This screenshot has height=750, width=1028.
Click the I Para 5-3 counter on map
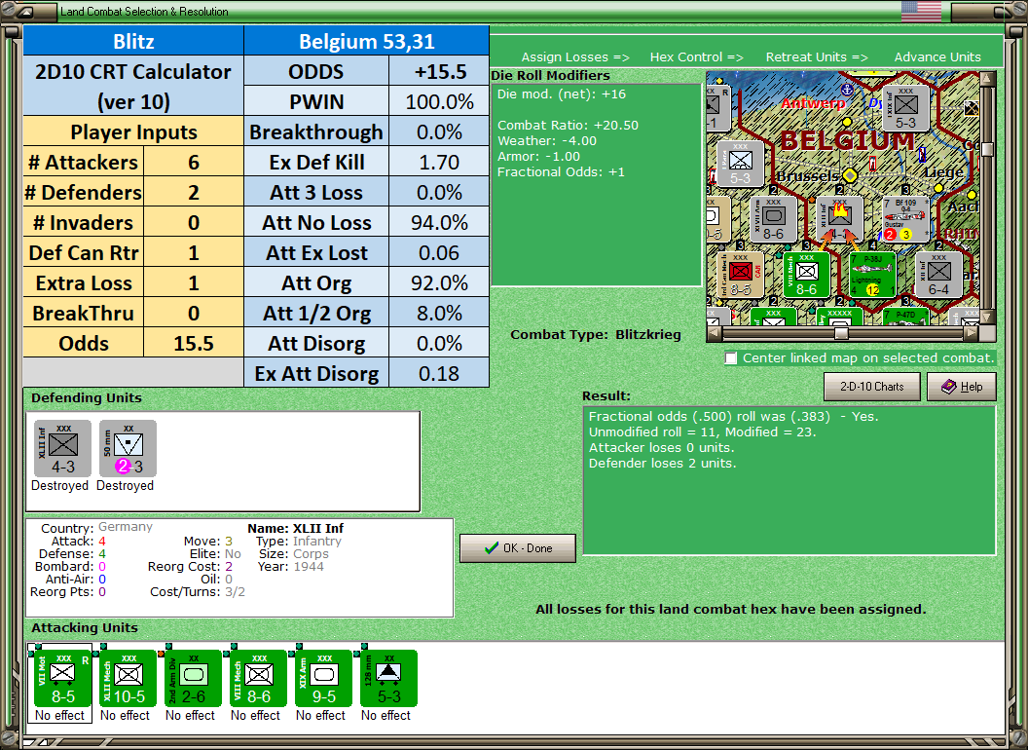[740, 164]
